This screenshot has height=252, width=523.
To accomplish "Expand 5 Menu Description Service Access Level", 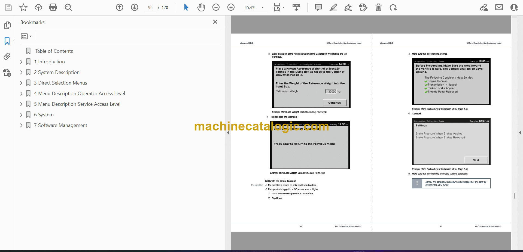I will pos(21,104).
